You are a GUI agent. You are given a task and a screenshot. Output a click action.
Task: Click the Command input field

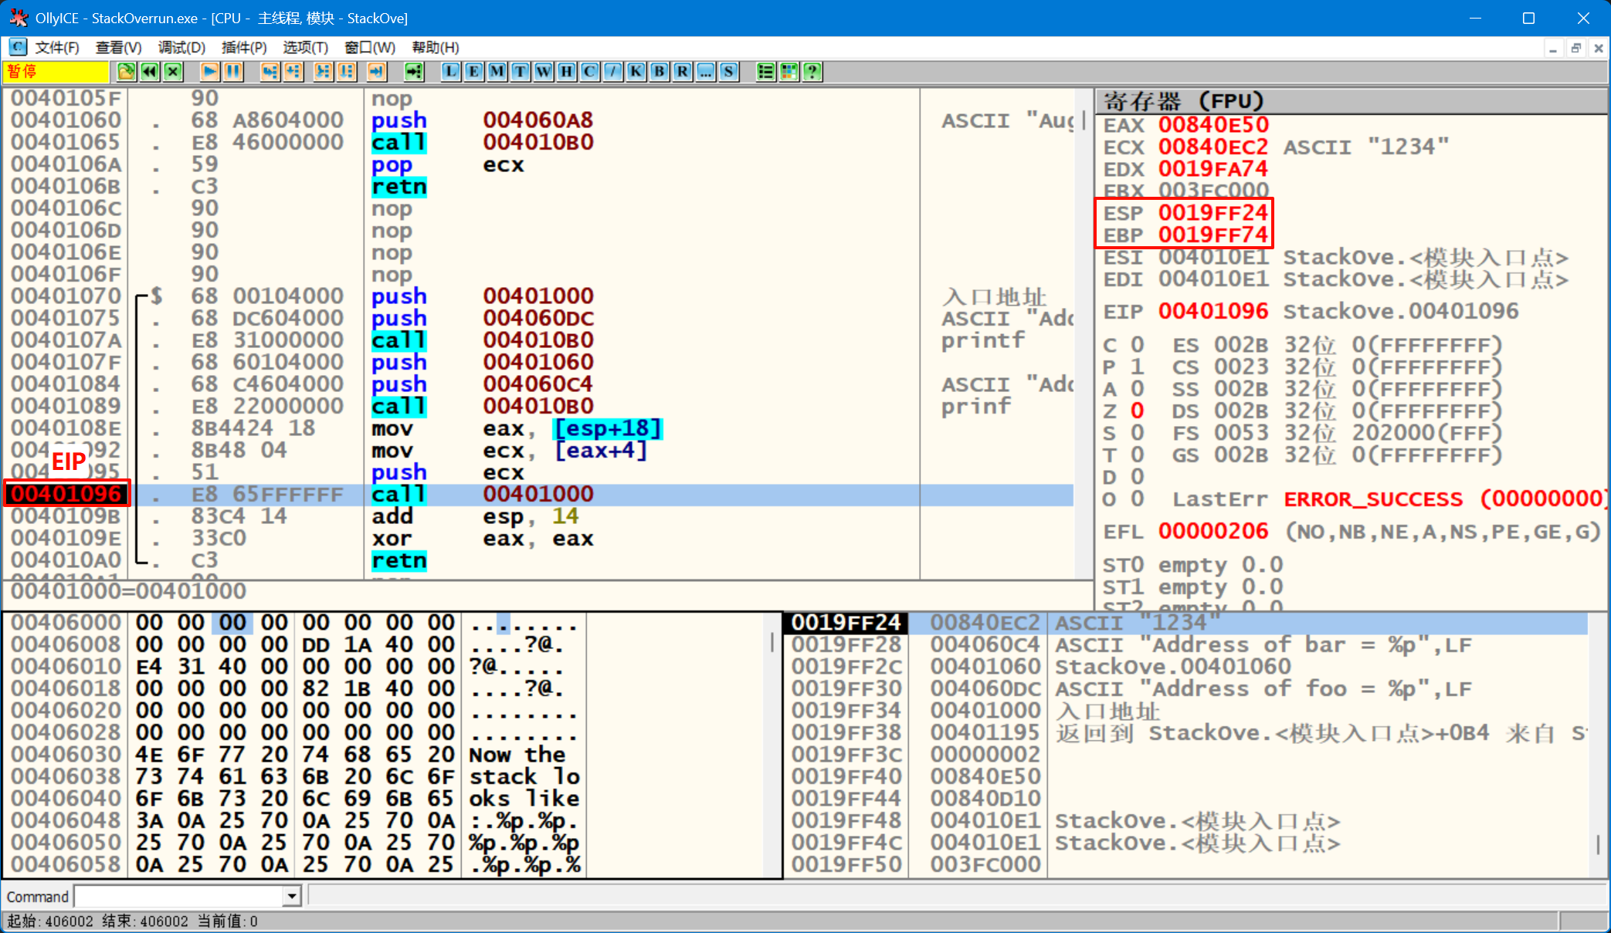coord(179,896)
